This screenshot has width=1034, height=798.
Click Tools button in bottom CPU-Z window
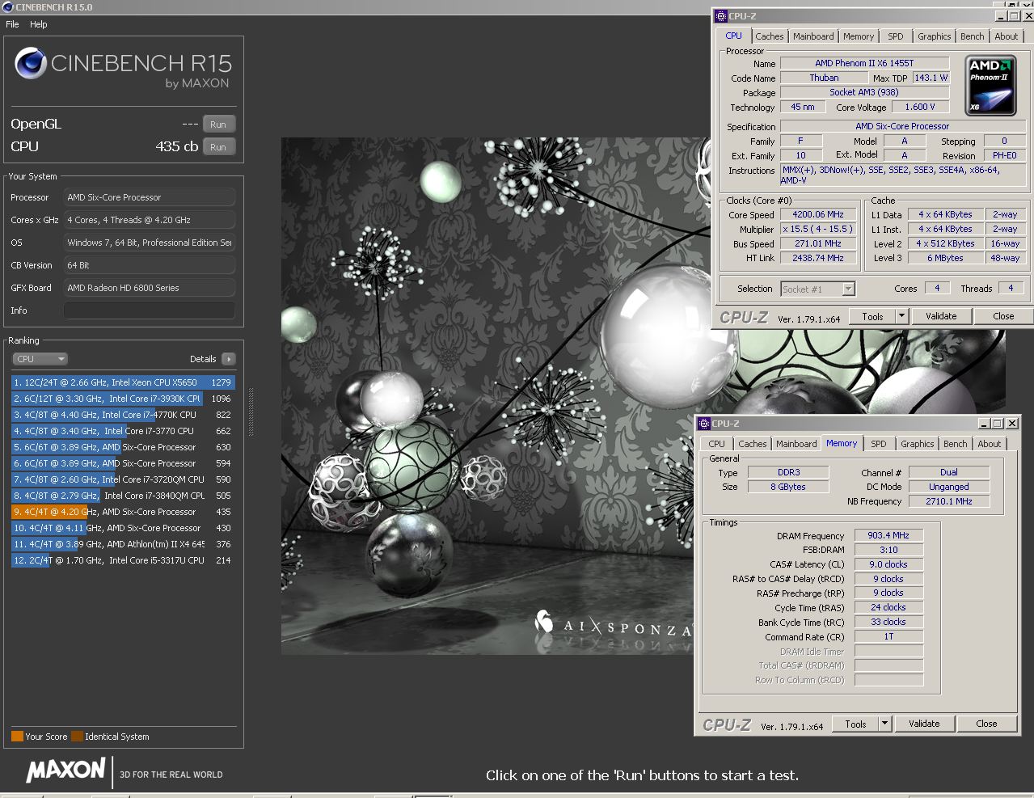pos(856,724)
